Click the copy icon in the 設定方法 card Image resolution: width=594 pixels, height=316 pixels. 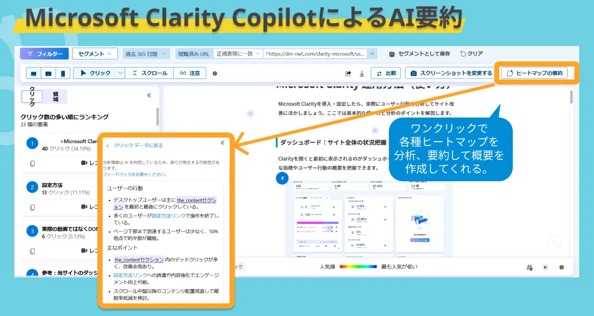[32, 207]
